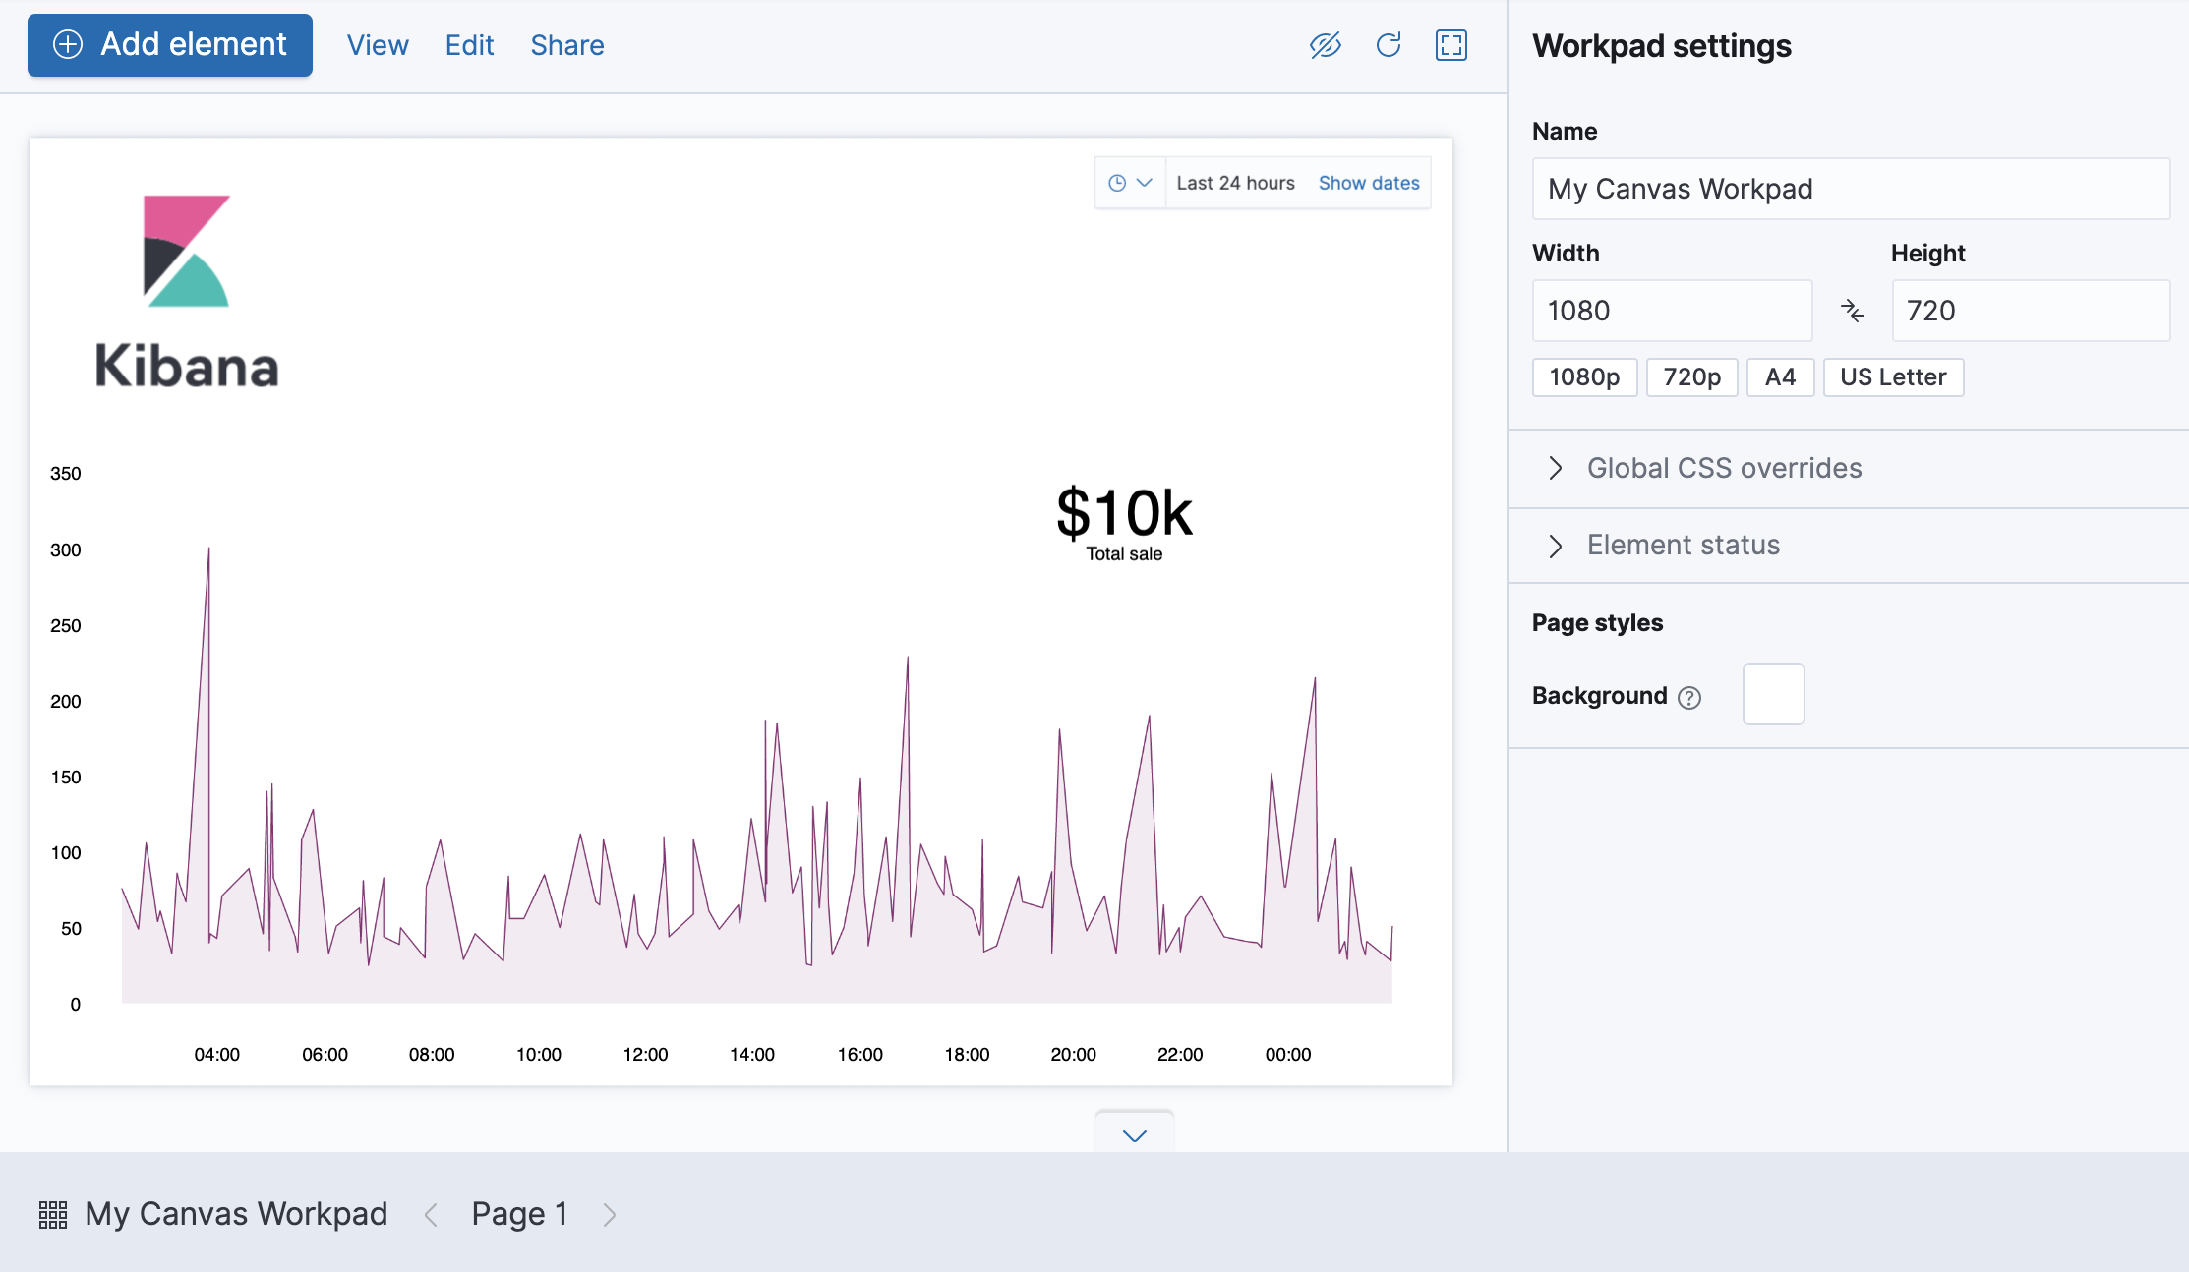Open the page manager grid icon
2189x1272 pixels.
pyautogui.click(x=51, y=1214)
